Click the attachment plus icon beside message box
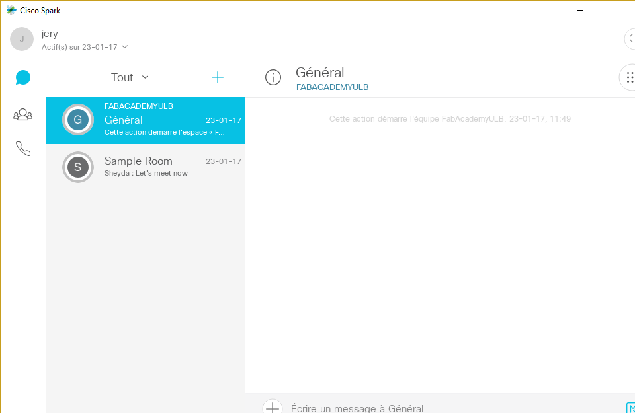This screenshot has height=413, width=635. click(x=272, y=406)
